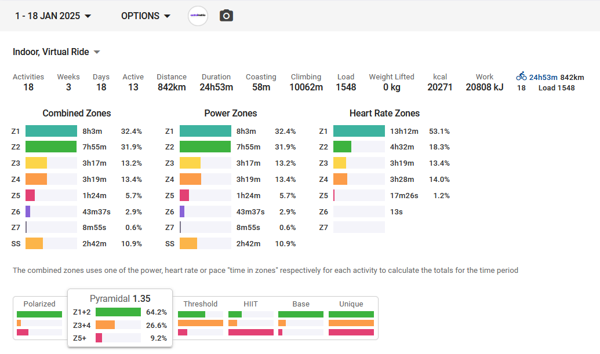Click the Pyramidal Z1+2 green bar

(118, 312)
